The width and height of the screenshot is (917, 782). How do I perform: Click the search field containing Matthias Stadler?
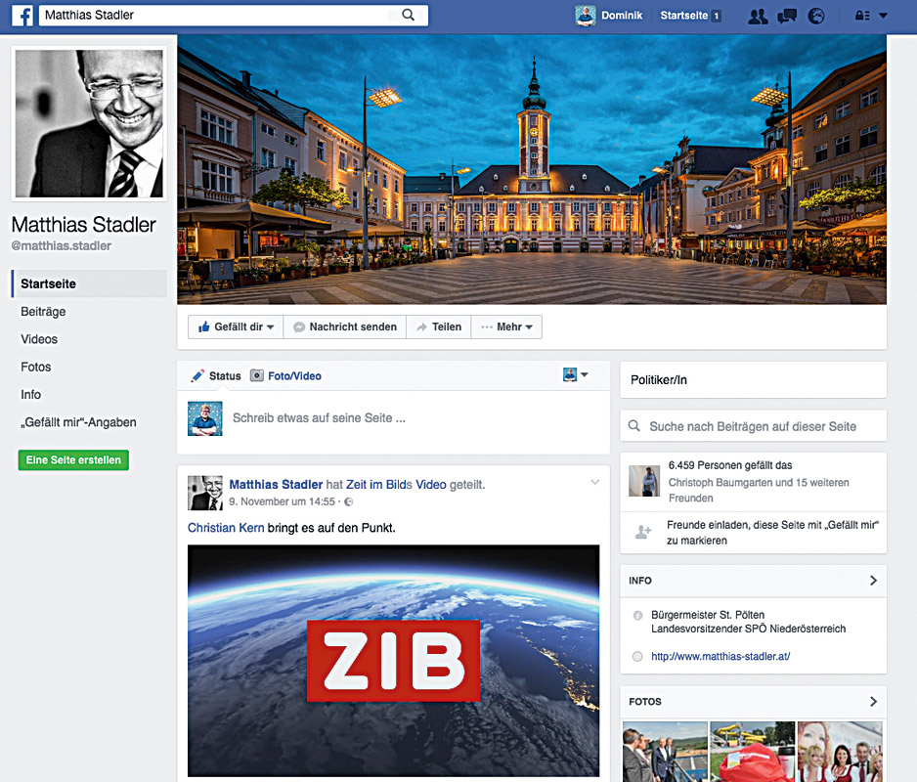234,16
